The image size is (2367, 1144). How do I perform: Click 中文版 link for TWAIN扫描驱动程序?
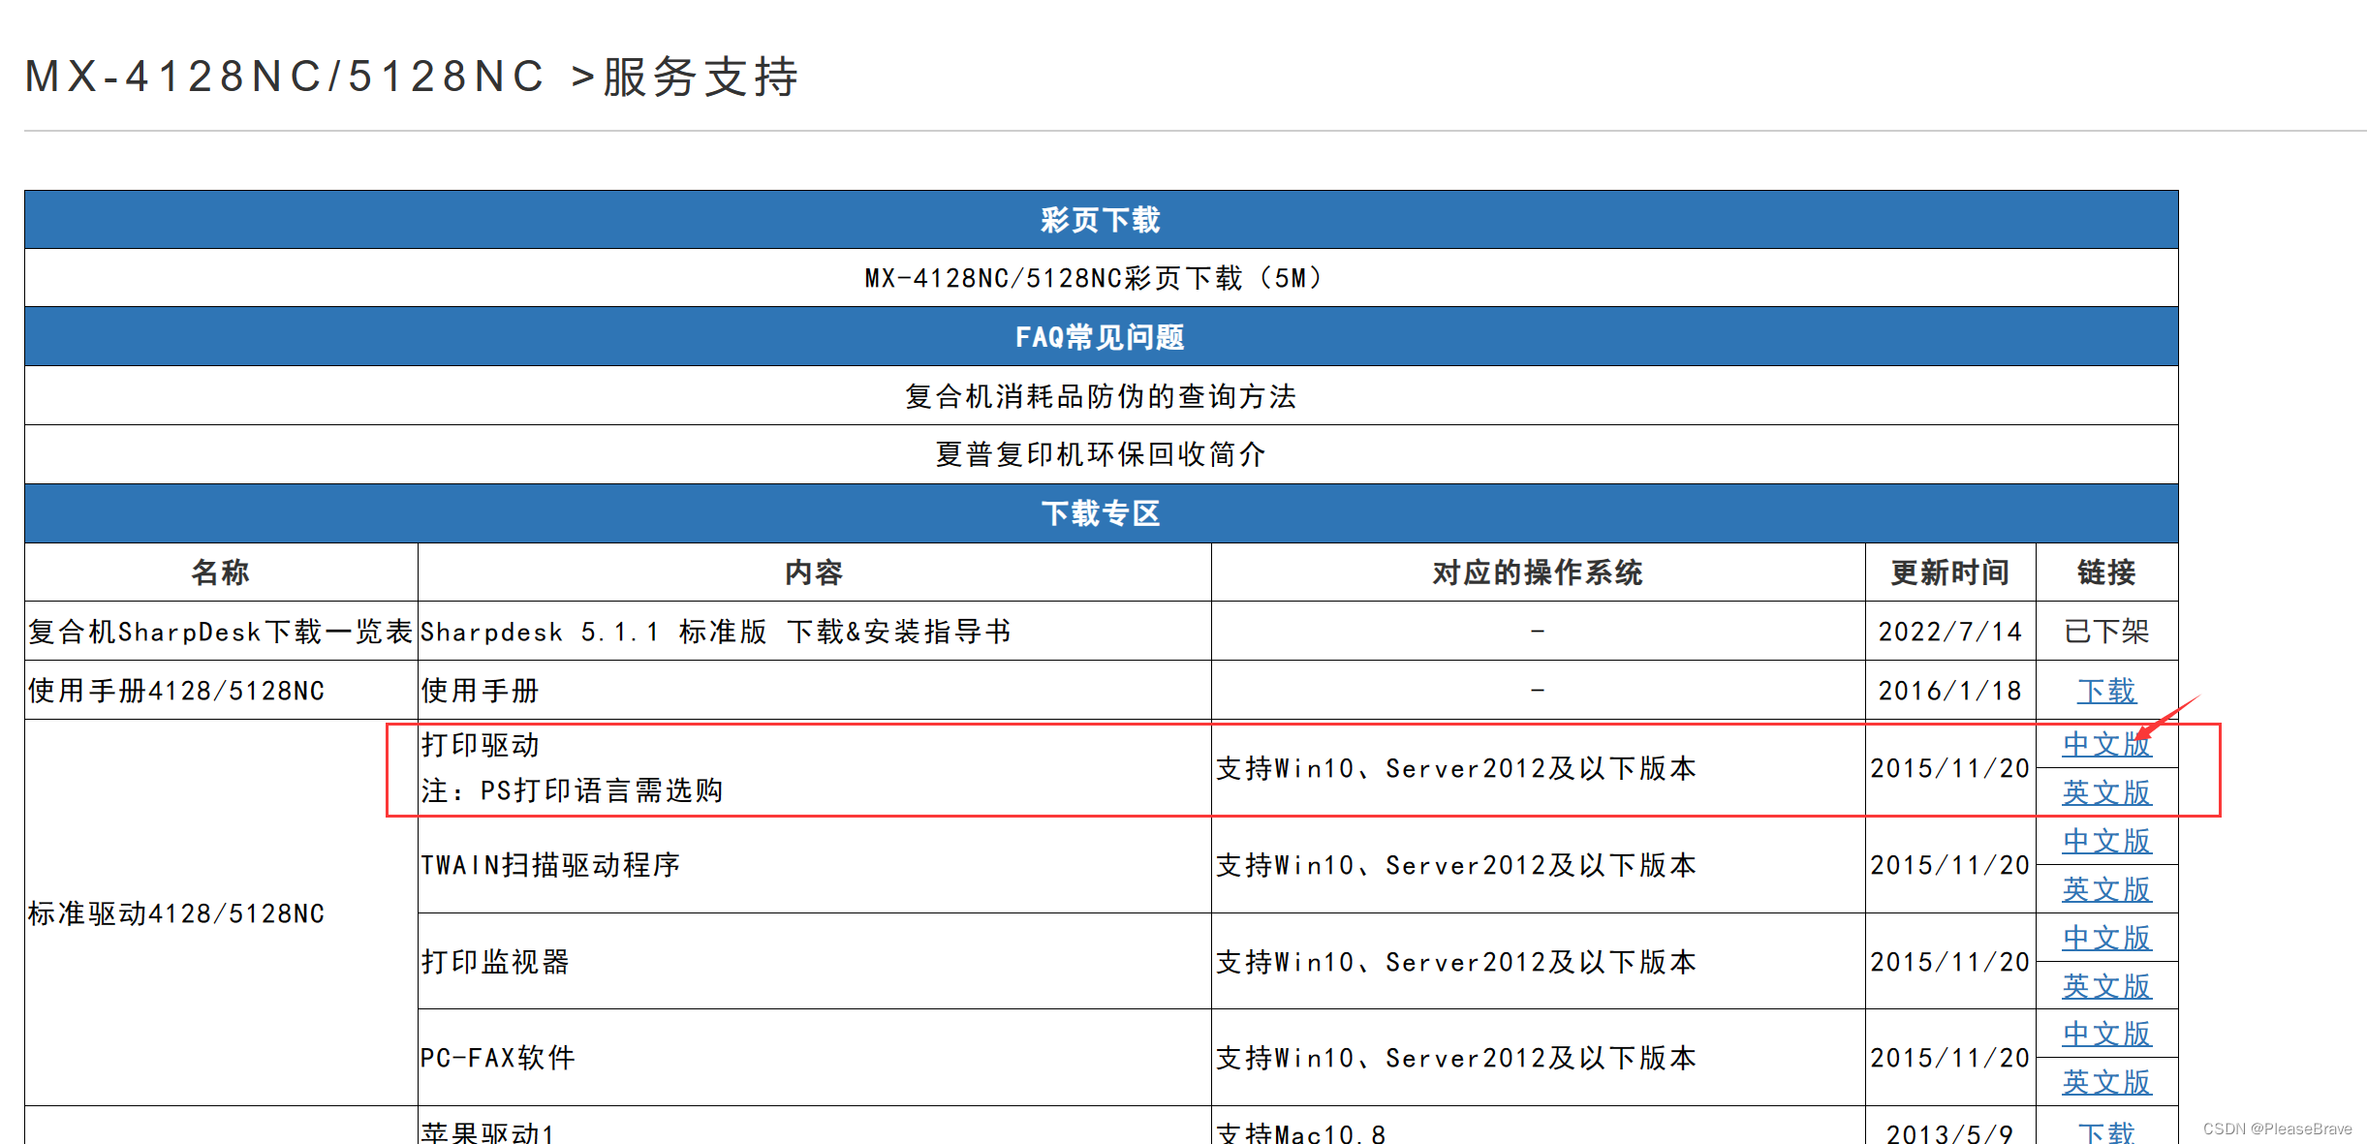pos(2105,841)
